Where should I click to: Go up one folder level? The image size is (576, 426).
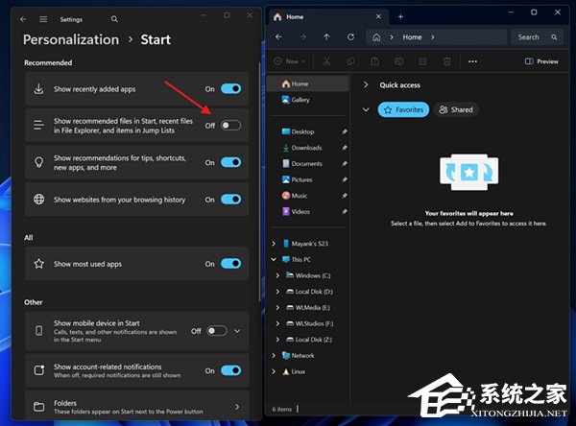pos(326,37)
